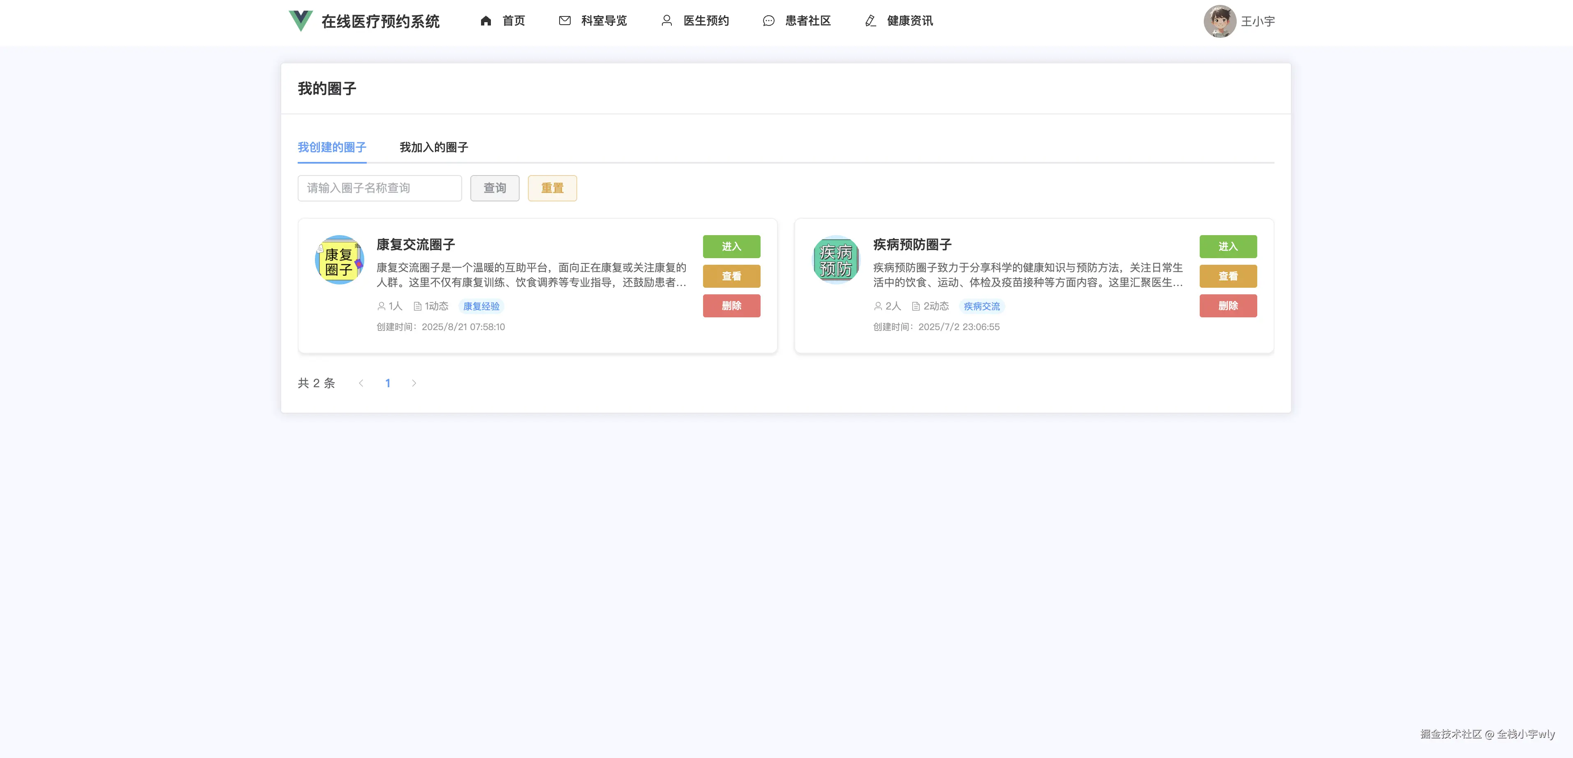Viewport: 1573px width, 758px height.
Task: Open the chat bubble icon for 患者社区
Action: click(x=768, y=20)
